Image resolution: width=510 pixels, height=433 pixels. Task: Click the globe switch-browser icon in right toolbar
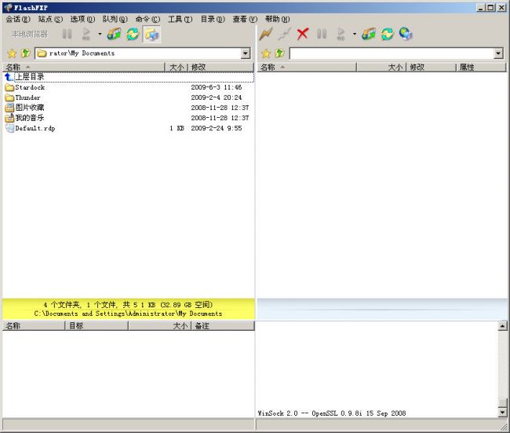(x=406, y=35)
